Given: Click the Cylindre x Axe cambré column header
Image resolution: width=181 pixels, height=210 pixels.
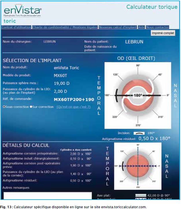Looking at the screenshot, I should pyautogui.click(x=76, y=150).
